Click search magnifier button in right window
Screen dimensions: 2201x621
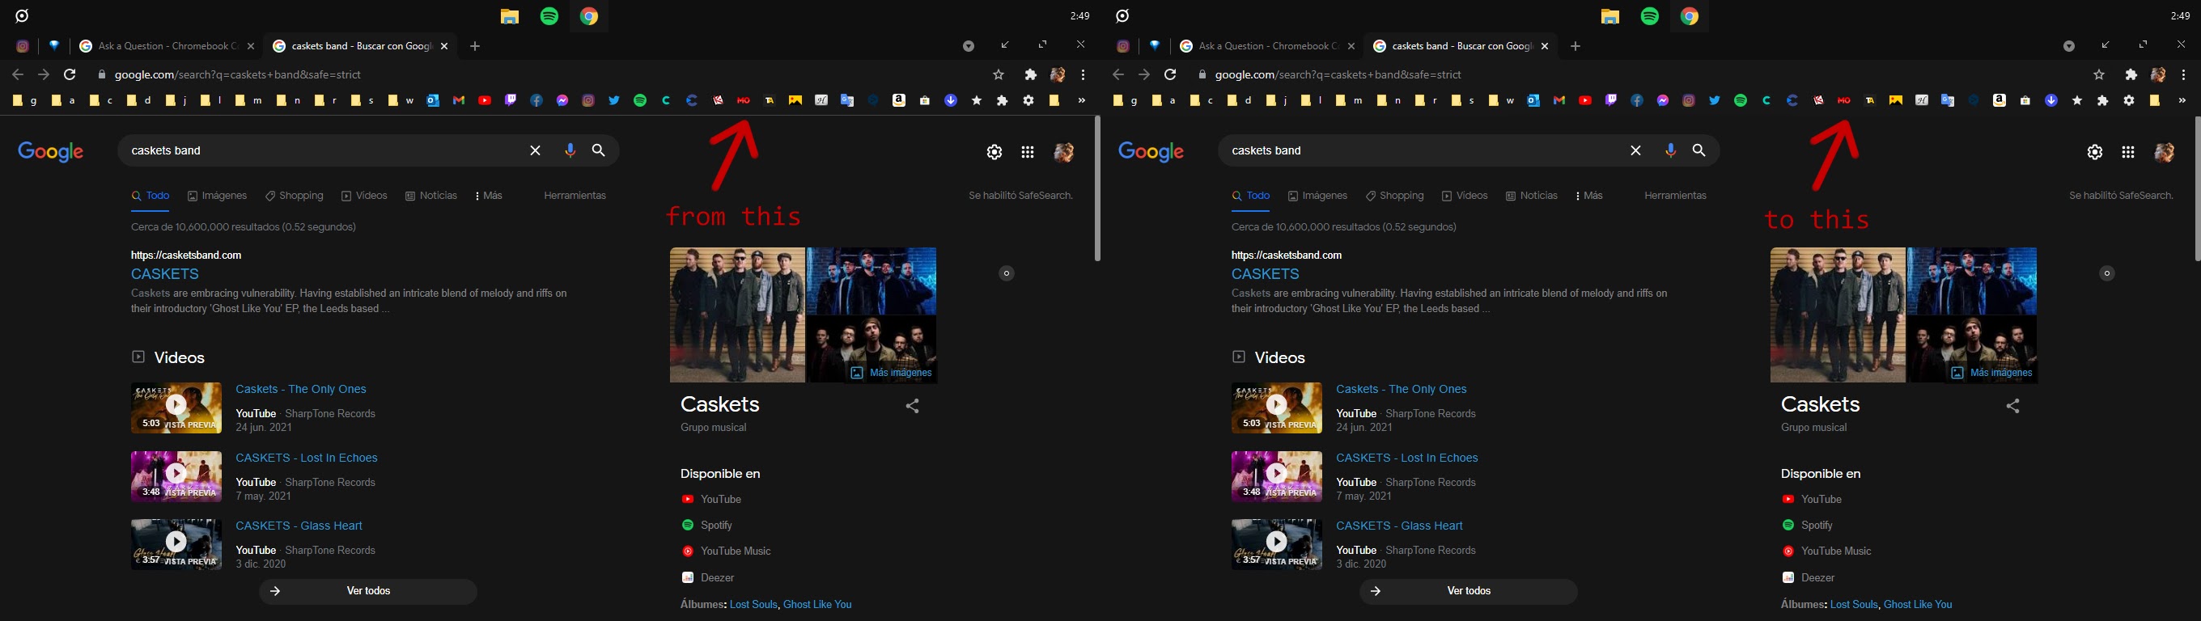[x=1699, y=150]
